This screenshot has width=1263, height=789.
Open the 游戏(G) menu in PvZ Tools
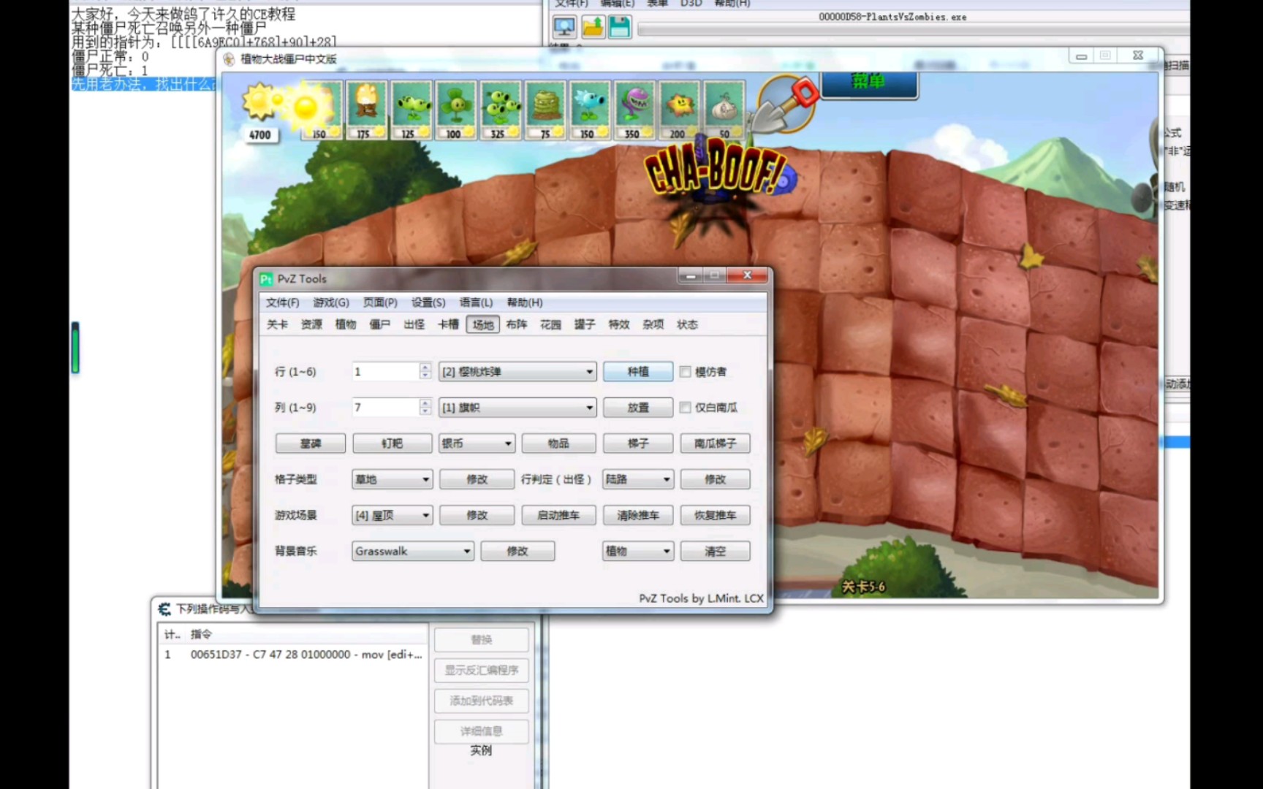point(331,302)
